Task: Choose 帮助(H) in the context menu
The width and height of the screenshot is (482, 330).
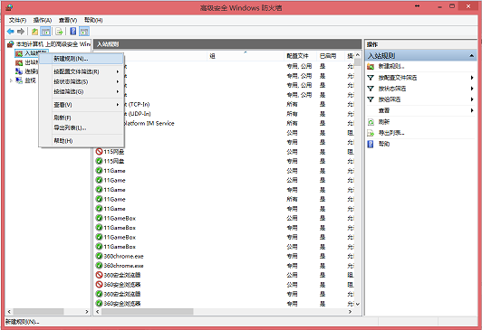Action: point(82,141)
